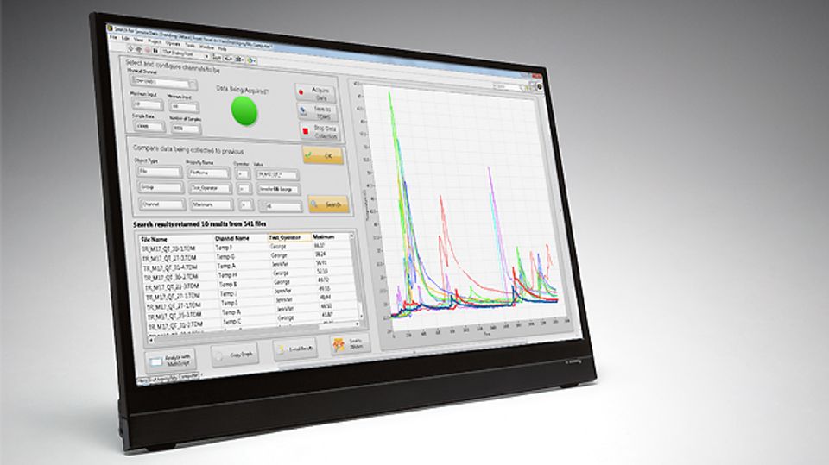Click the Test_Operator column header
The width and height of the screenshot is (829, 465).
(x=290, y=237)
